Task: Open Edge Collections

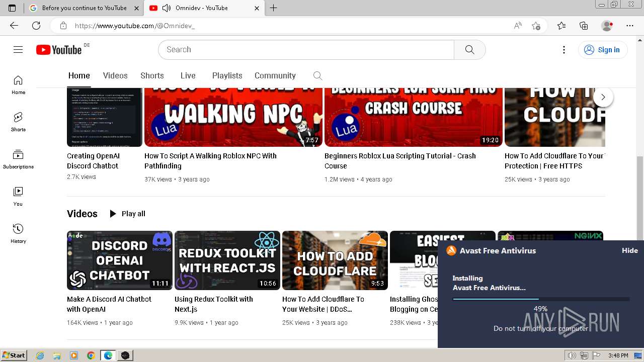Action: pos(584,26)
